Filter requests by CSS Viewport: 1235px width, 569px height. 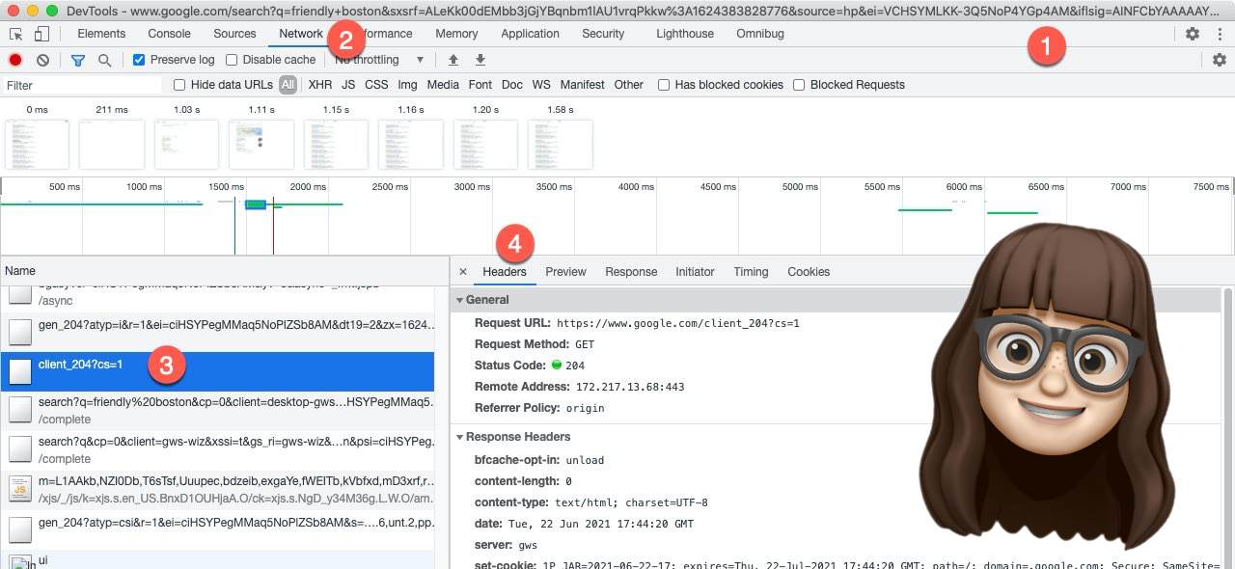(x=376, y=85)
